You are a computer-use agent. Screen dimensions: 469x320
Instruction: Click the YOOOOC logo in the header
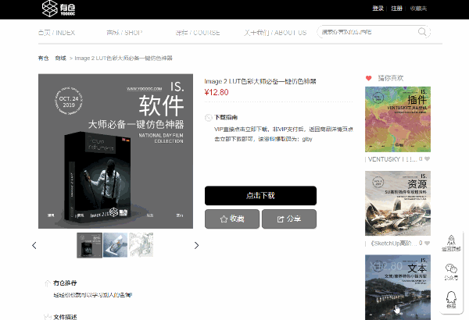[x=59, y=9]
